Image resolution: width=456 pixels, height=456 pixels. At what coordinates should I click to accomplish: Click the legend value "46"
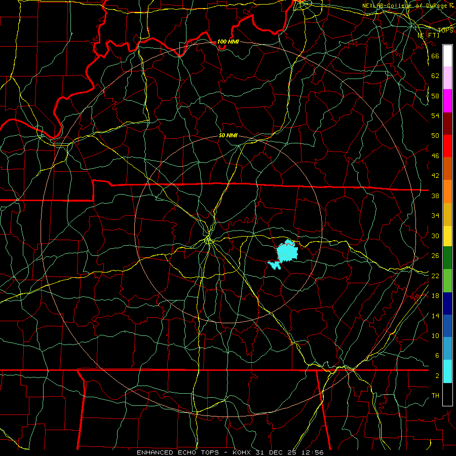pyautogui.click(x=435, y=156)
